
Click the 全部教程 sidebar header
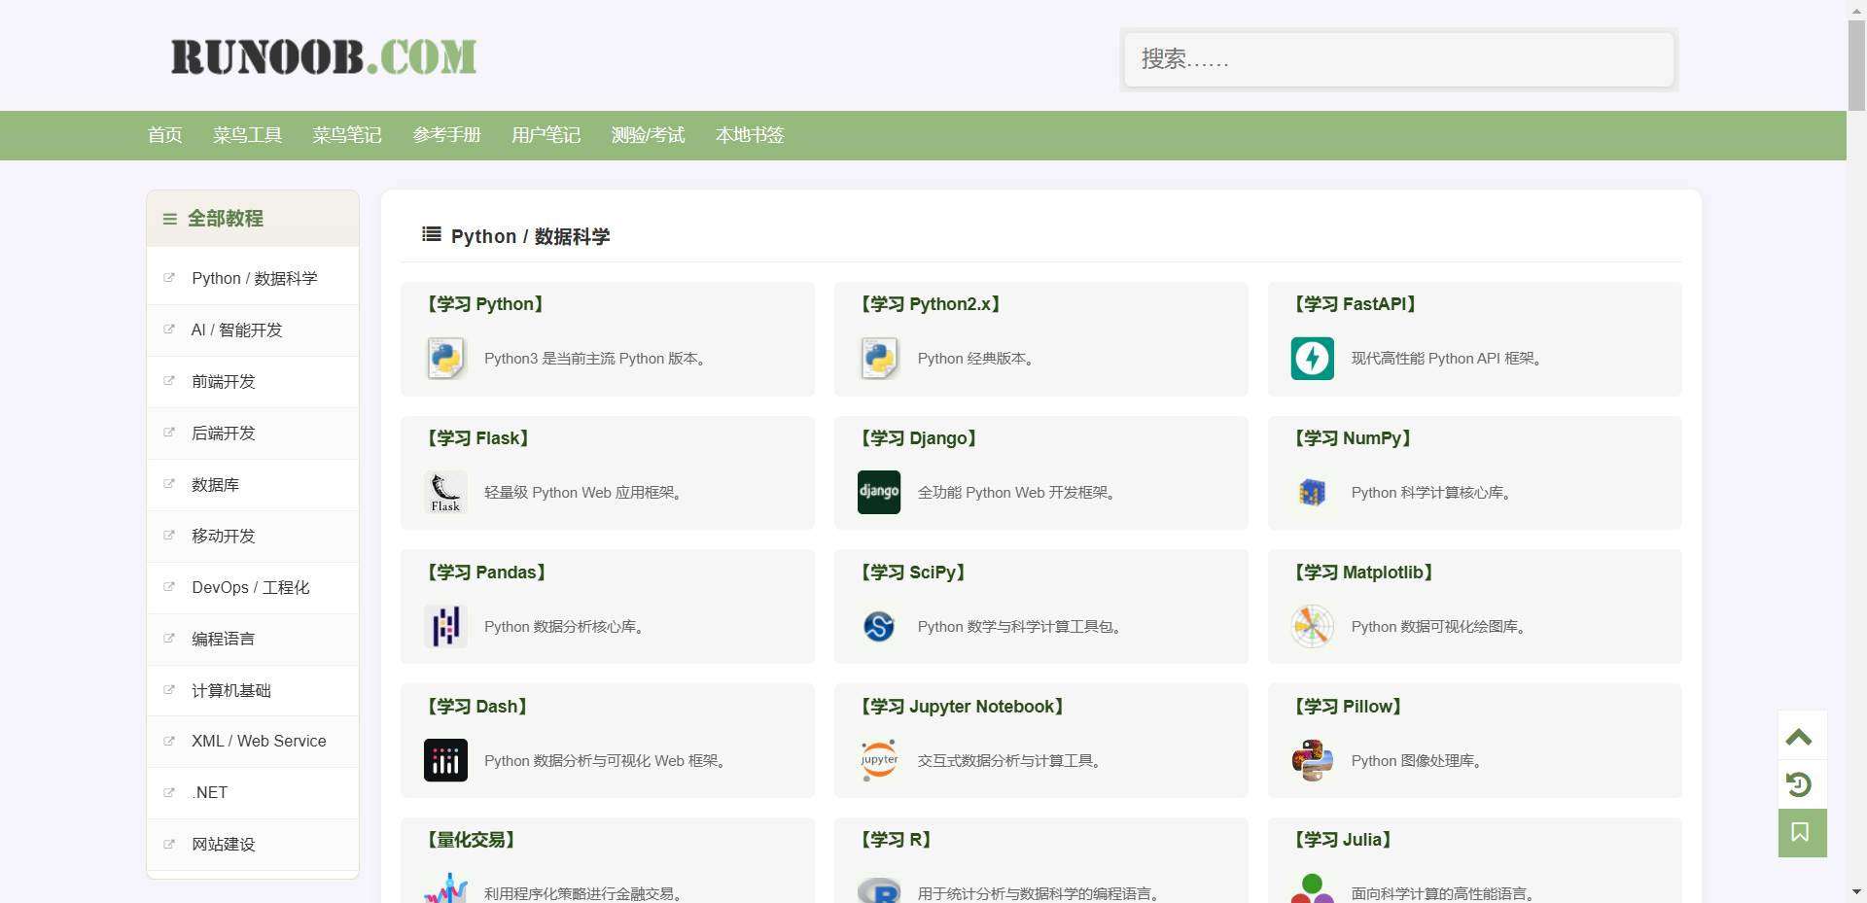253,219
